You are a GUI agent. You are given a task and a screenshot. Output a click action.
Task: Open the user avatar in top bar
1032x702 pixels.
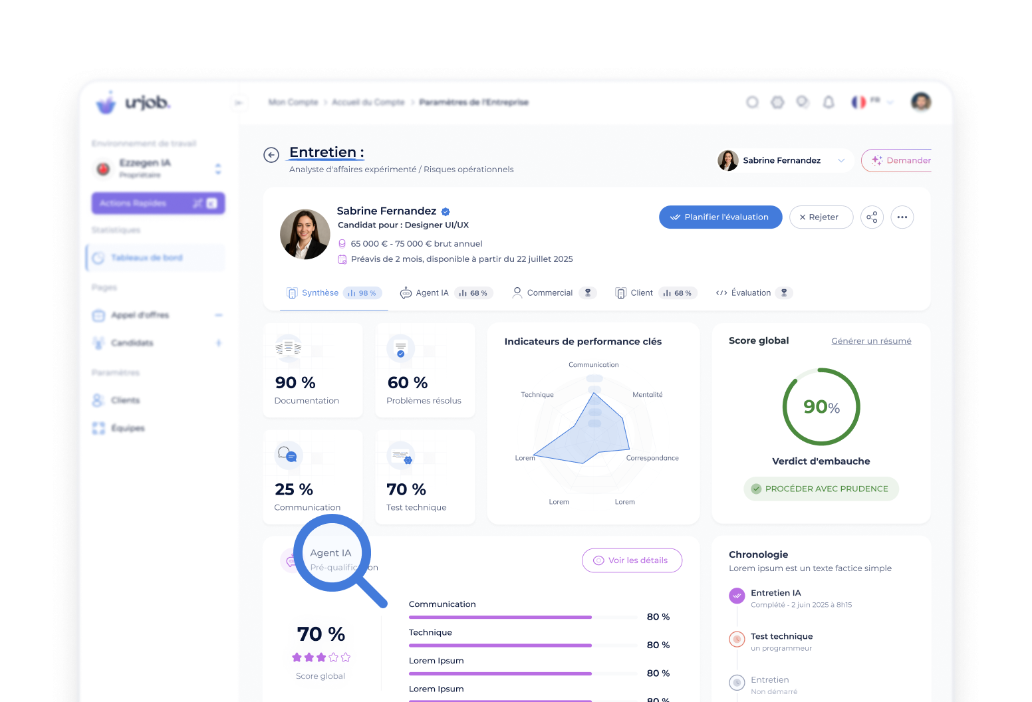920,102
